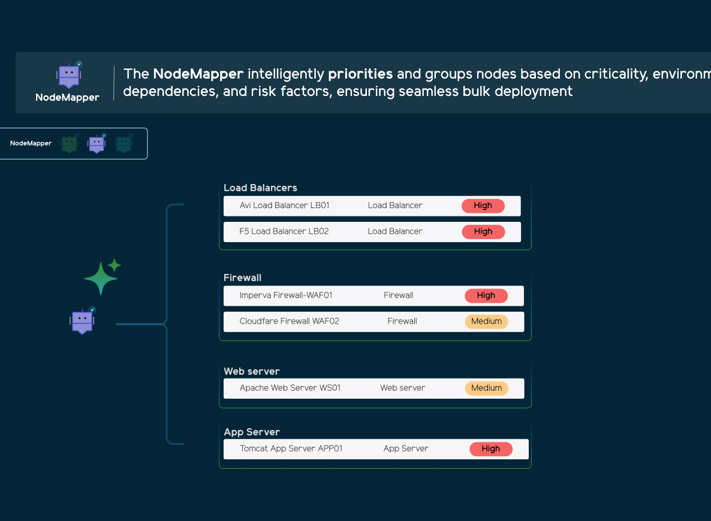
Task: Click High badge for Avi Load Balancer LB01
Action: coord(483,206)
